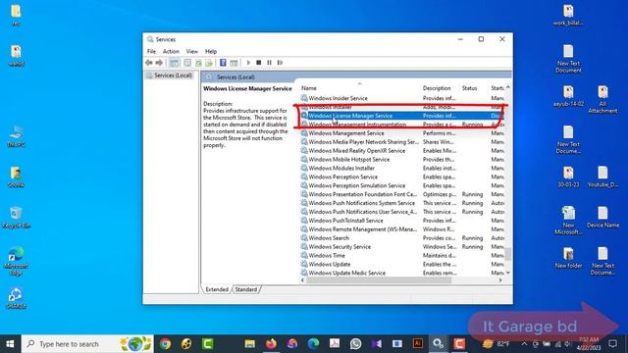Screen dimensions: 628x353
Task: Open the notification center icon
Action: (612, 344)
